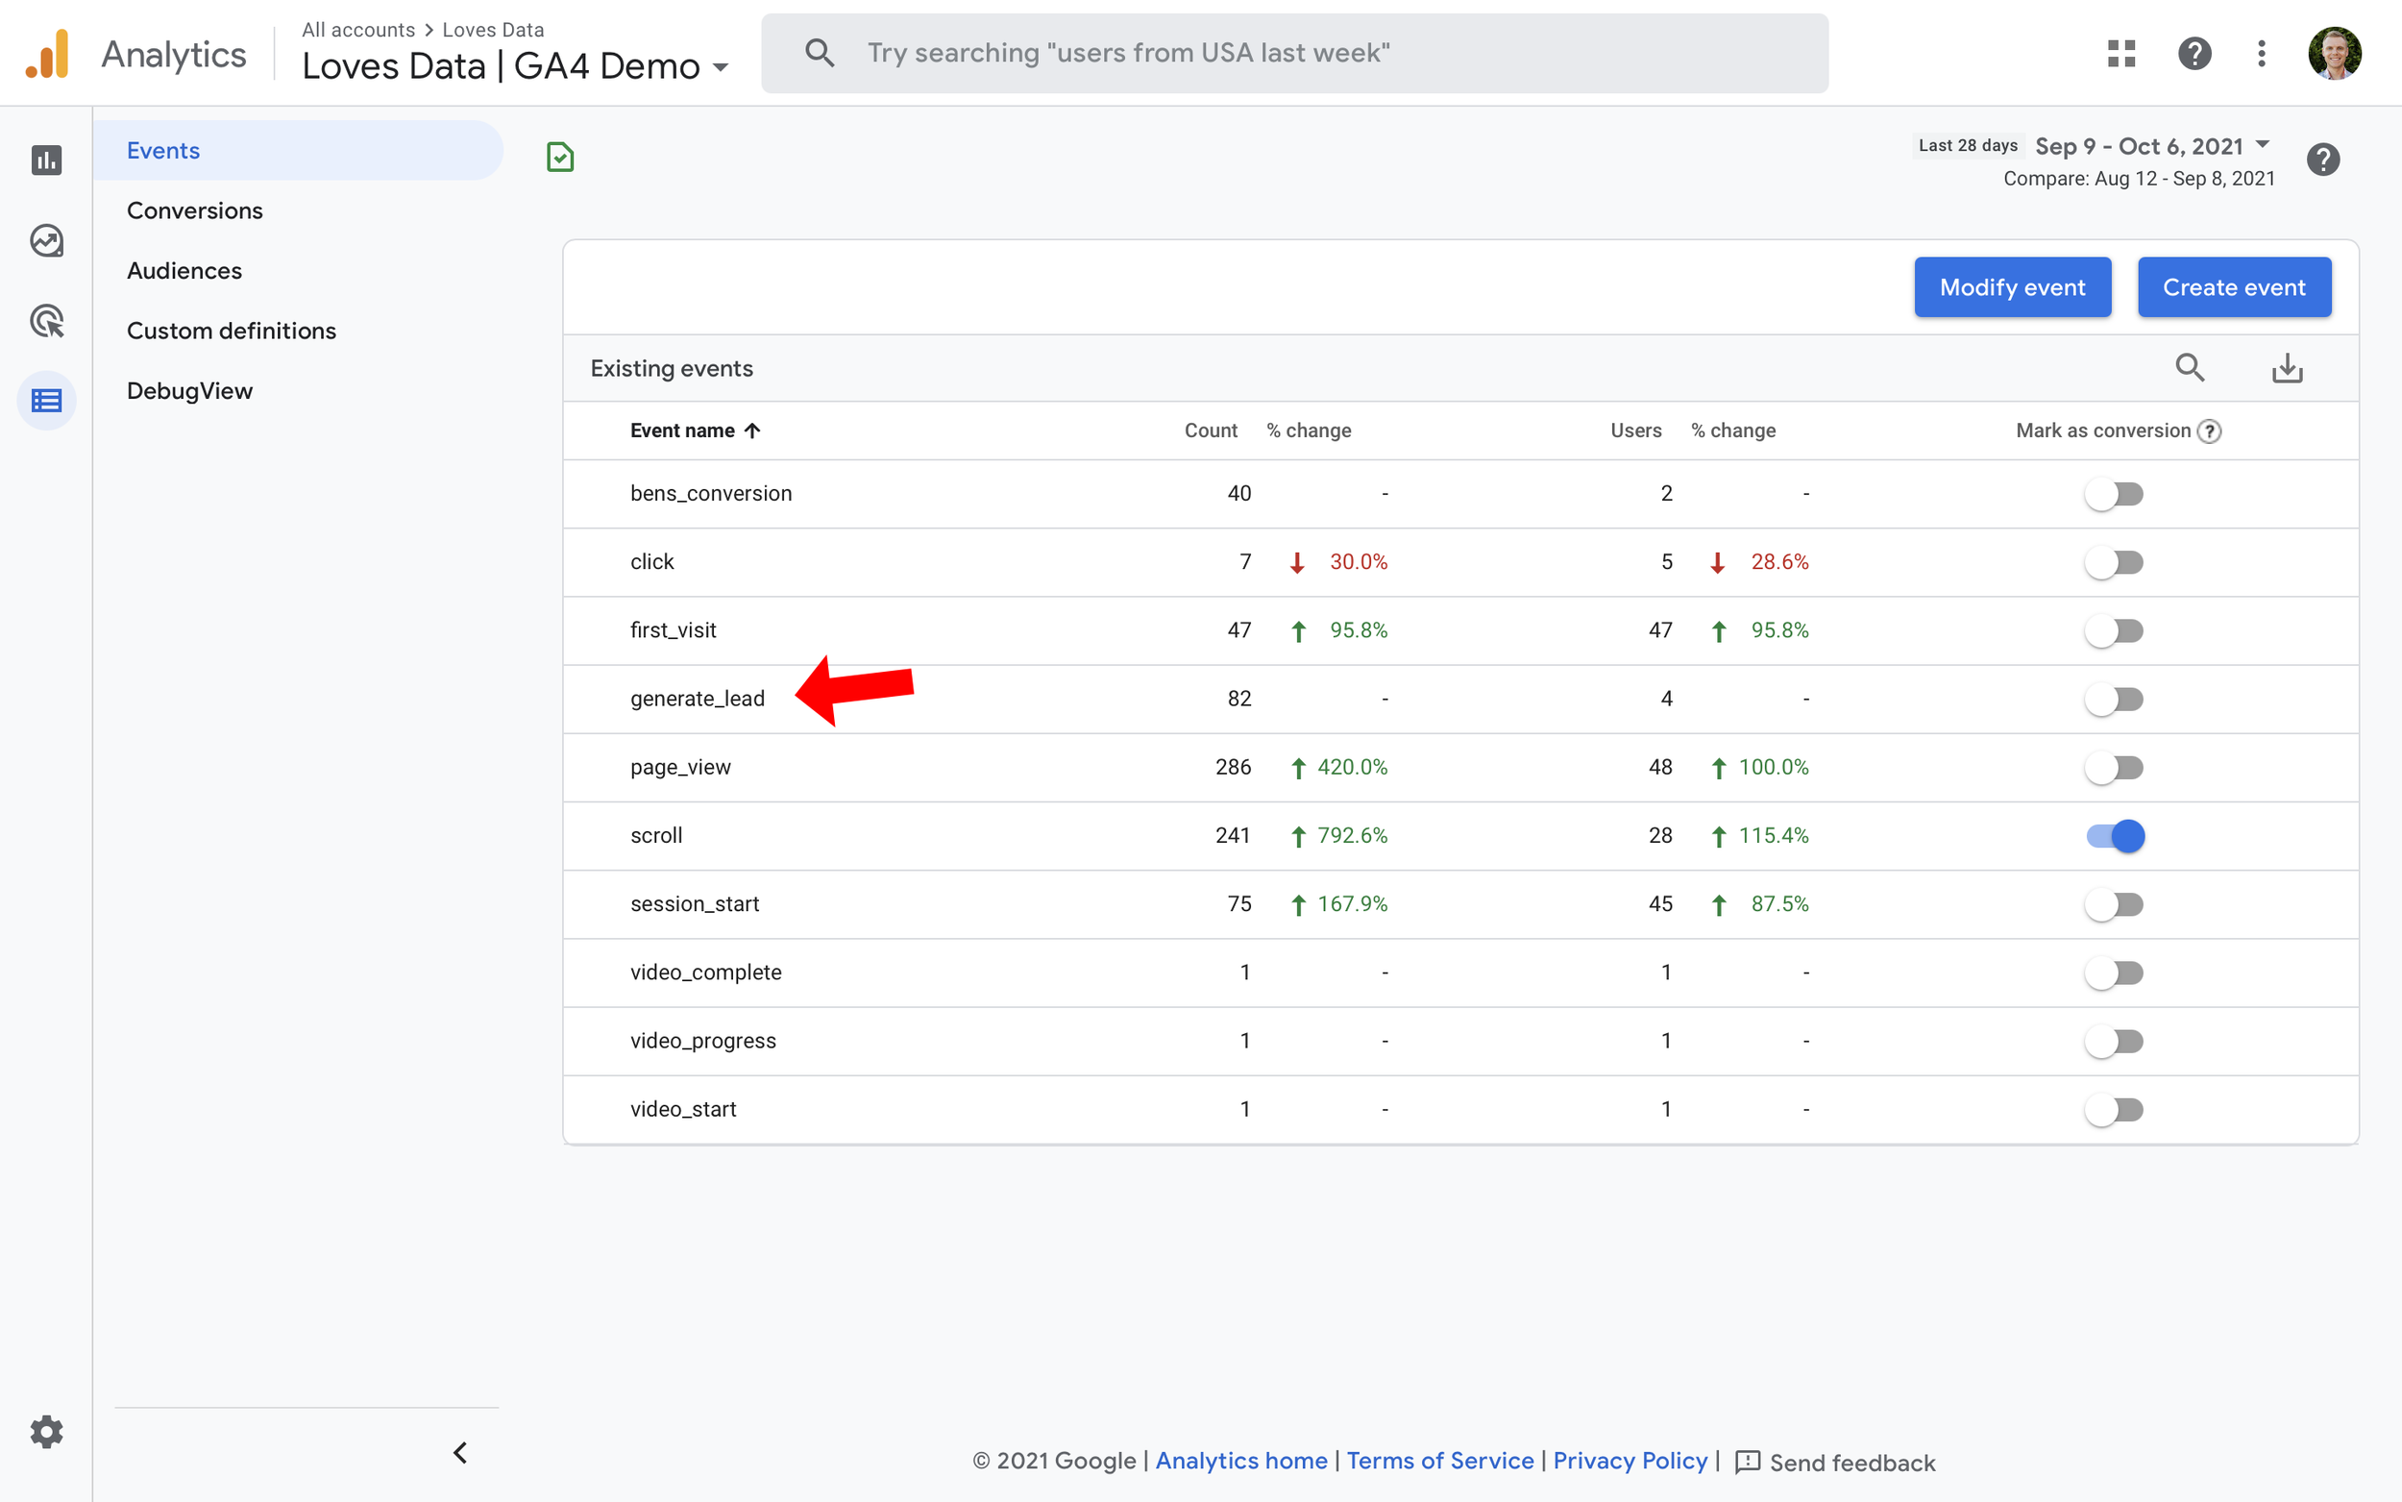Download the events table via download icon
2402x1502 pixels.
pyautogui.click(x=2288, y=367)
